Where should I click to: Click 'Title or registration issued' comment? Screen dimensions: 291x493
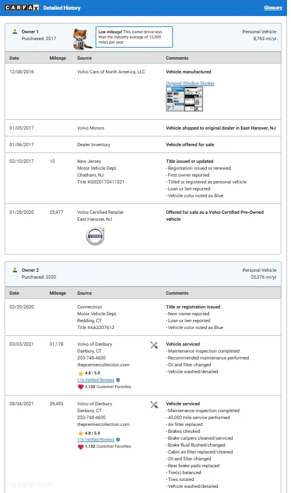[x=193, y=307]
